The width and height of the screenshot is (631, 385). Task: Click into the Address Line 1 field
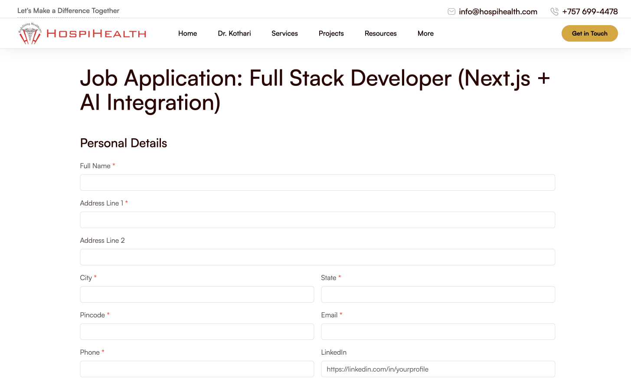317,220
